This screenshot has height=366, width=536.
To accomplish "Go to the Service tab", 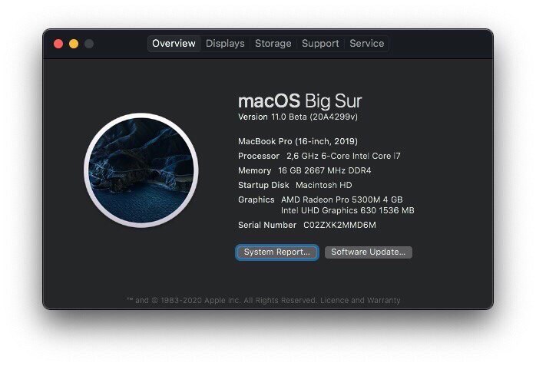I will pyautogui.click(x=367, y=44).
